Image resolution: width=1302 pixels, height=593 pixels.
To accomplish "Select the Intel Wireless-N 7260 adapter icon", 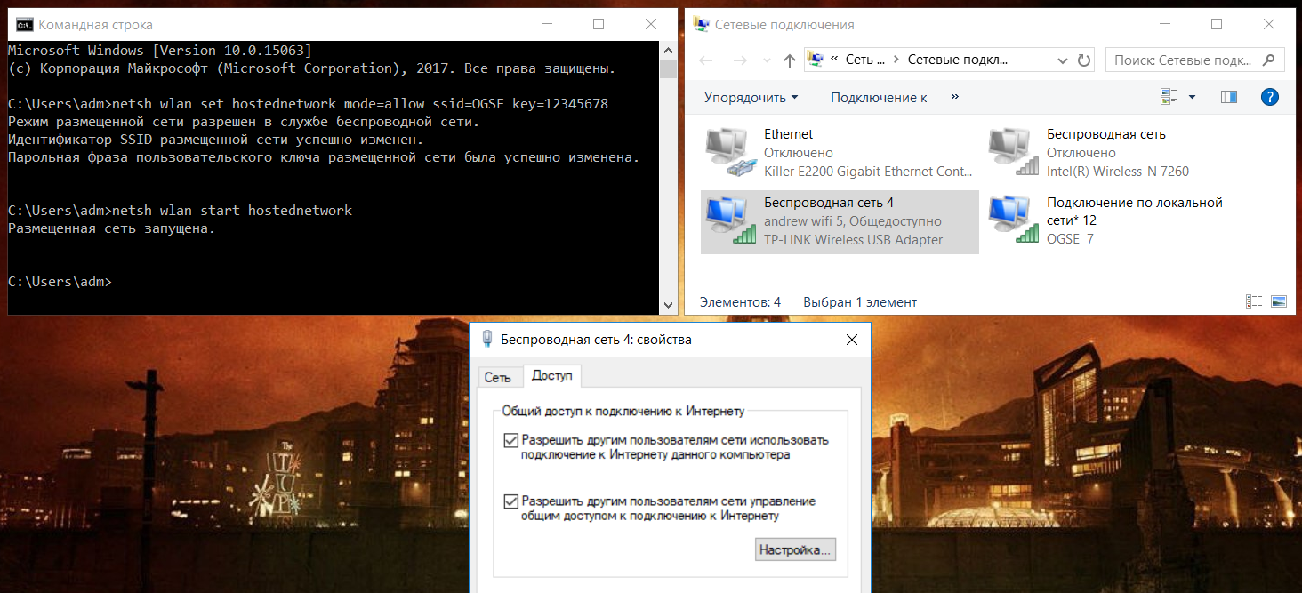I will click(x=1014, y=152).
